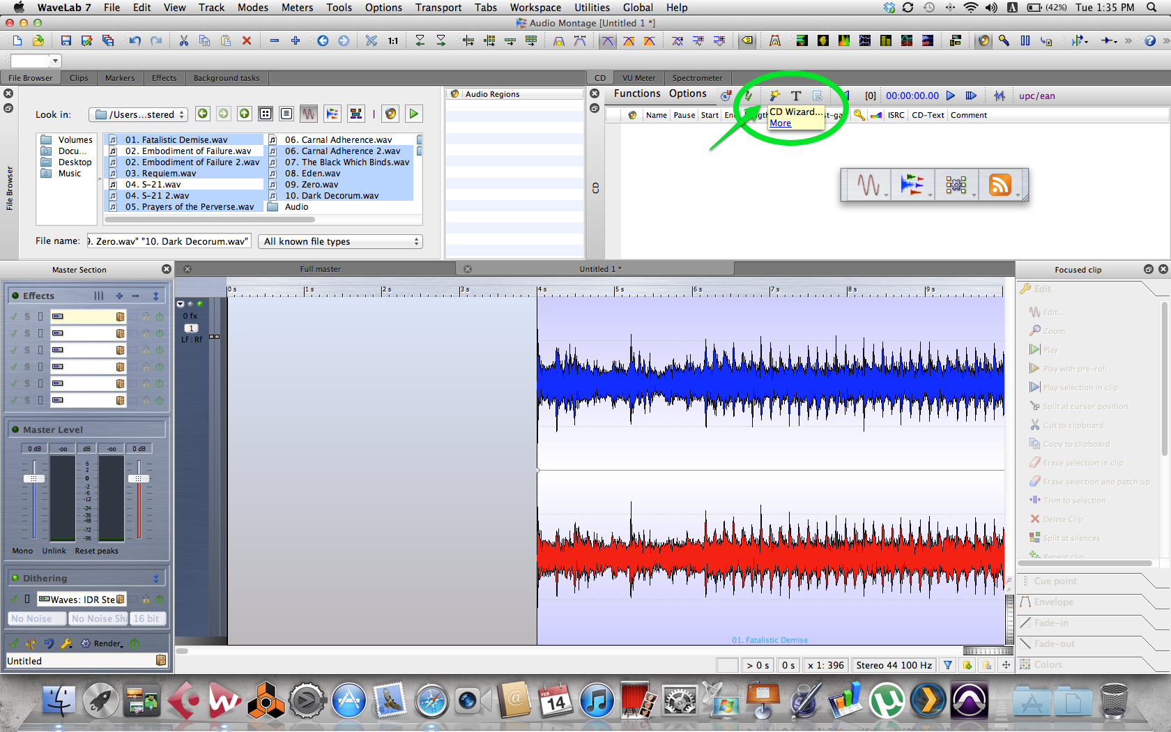Image resolution: width=1171 pixels, height=732 pixels.
Task: Toggle the Effects section power indicator
Action: (15, 296)
